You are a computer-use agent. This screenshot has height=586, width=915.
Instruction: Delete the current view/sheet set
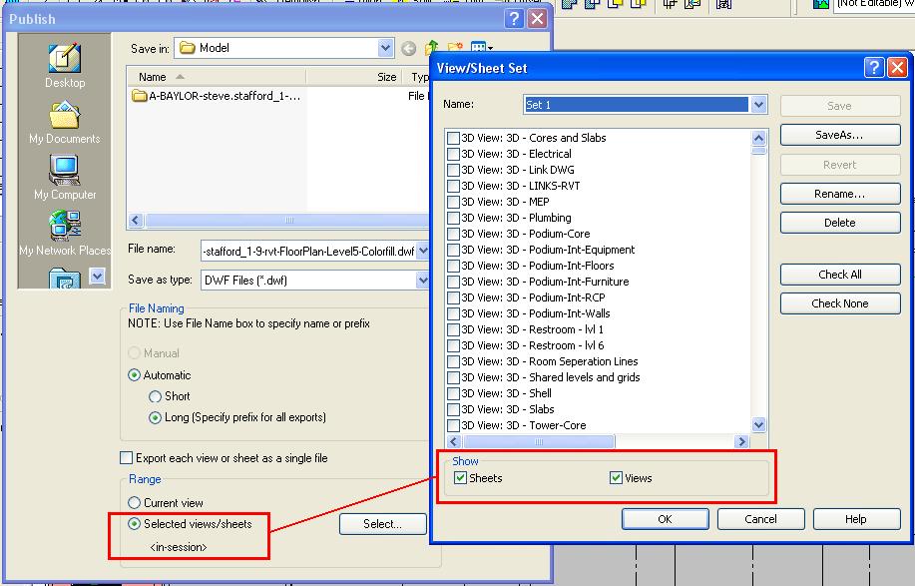(840, 223)
